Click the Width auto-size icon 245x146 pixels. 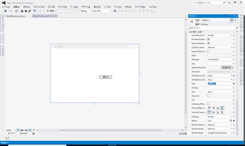pos(231,121)
